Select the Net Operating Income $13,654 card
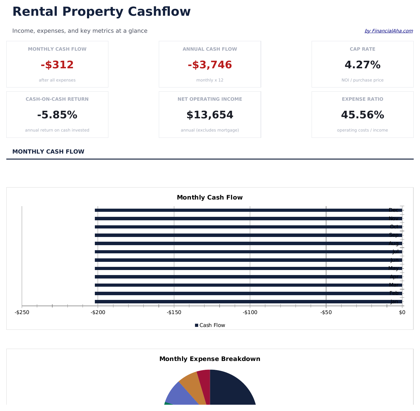 [210, 115]
